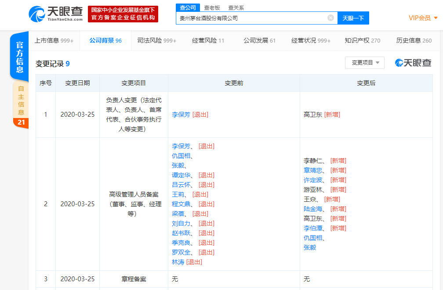Image resolution: width=443 pixels, height=290 pixels.
Task: Click the 变更后 column header
Action: [x=366, y=83]
